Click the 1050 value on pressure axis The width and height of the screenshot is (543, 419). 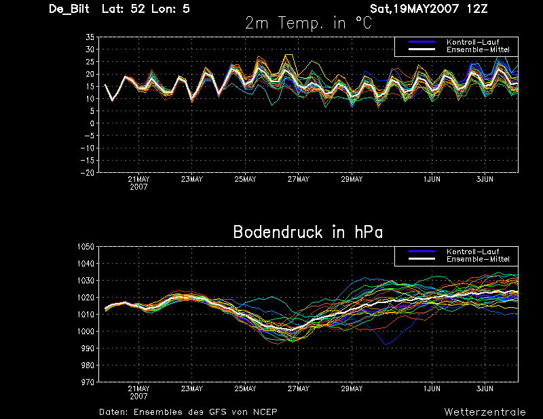[86, 247]
